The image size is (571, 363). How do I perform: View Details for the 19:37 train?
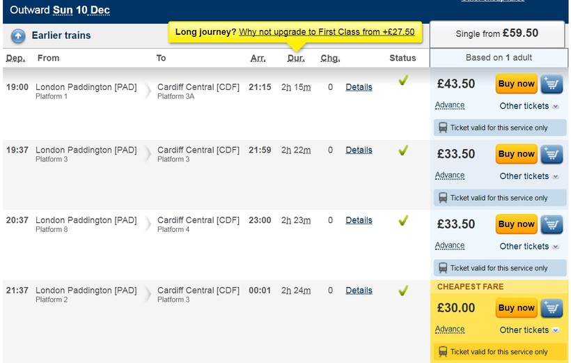click(359, 150)
